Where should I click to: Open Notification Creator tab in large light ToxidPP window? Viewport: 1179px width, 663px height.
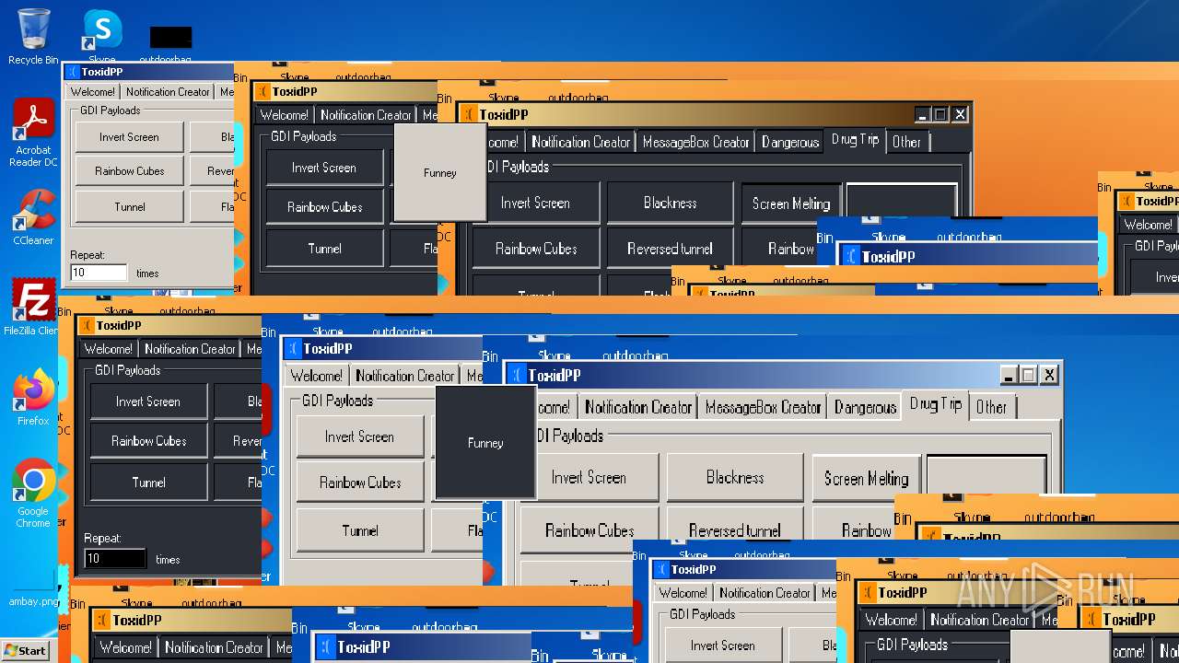[x=637, y=407]
